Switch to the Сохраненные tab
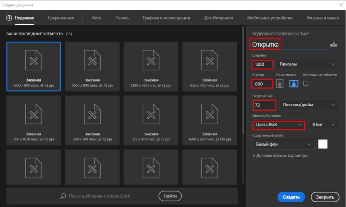The height and width of the screenshot is (207, 346). tap(61, 18)
